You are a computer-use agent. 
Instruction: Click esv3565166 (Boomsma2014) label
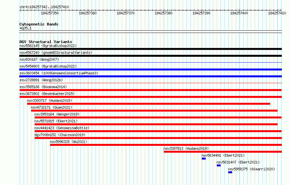click(x=43, y=87)
